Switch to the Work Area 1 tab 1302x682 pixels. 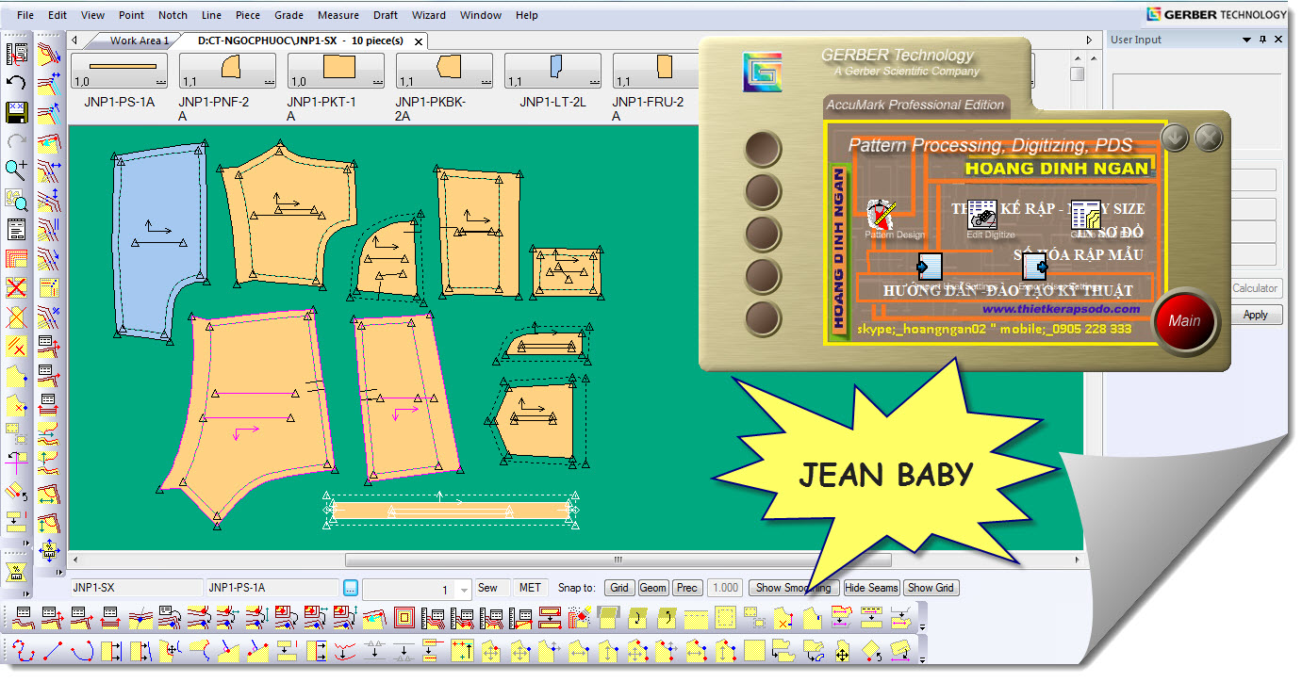(x=139, y=41)
